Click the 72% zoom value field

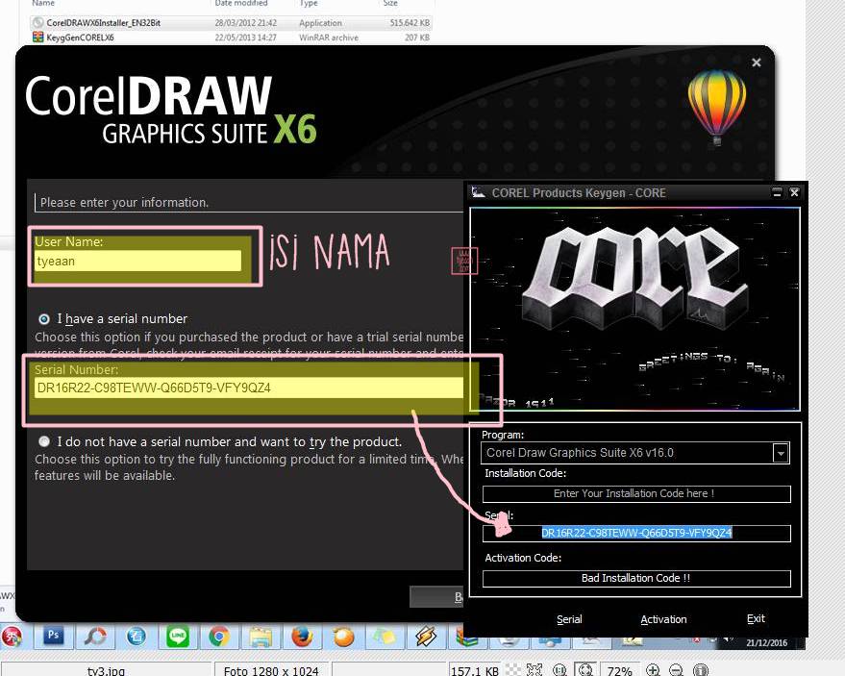pos(620,670)
